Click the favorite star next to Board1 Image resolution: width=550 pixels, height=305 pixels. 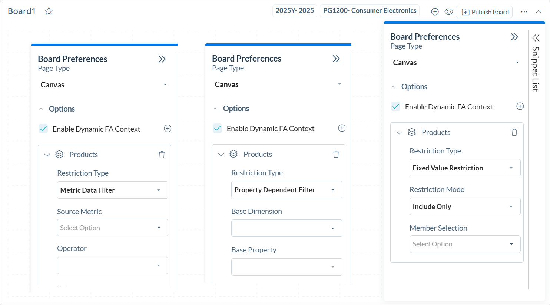(x=49, y=11)
